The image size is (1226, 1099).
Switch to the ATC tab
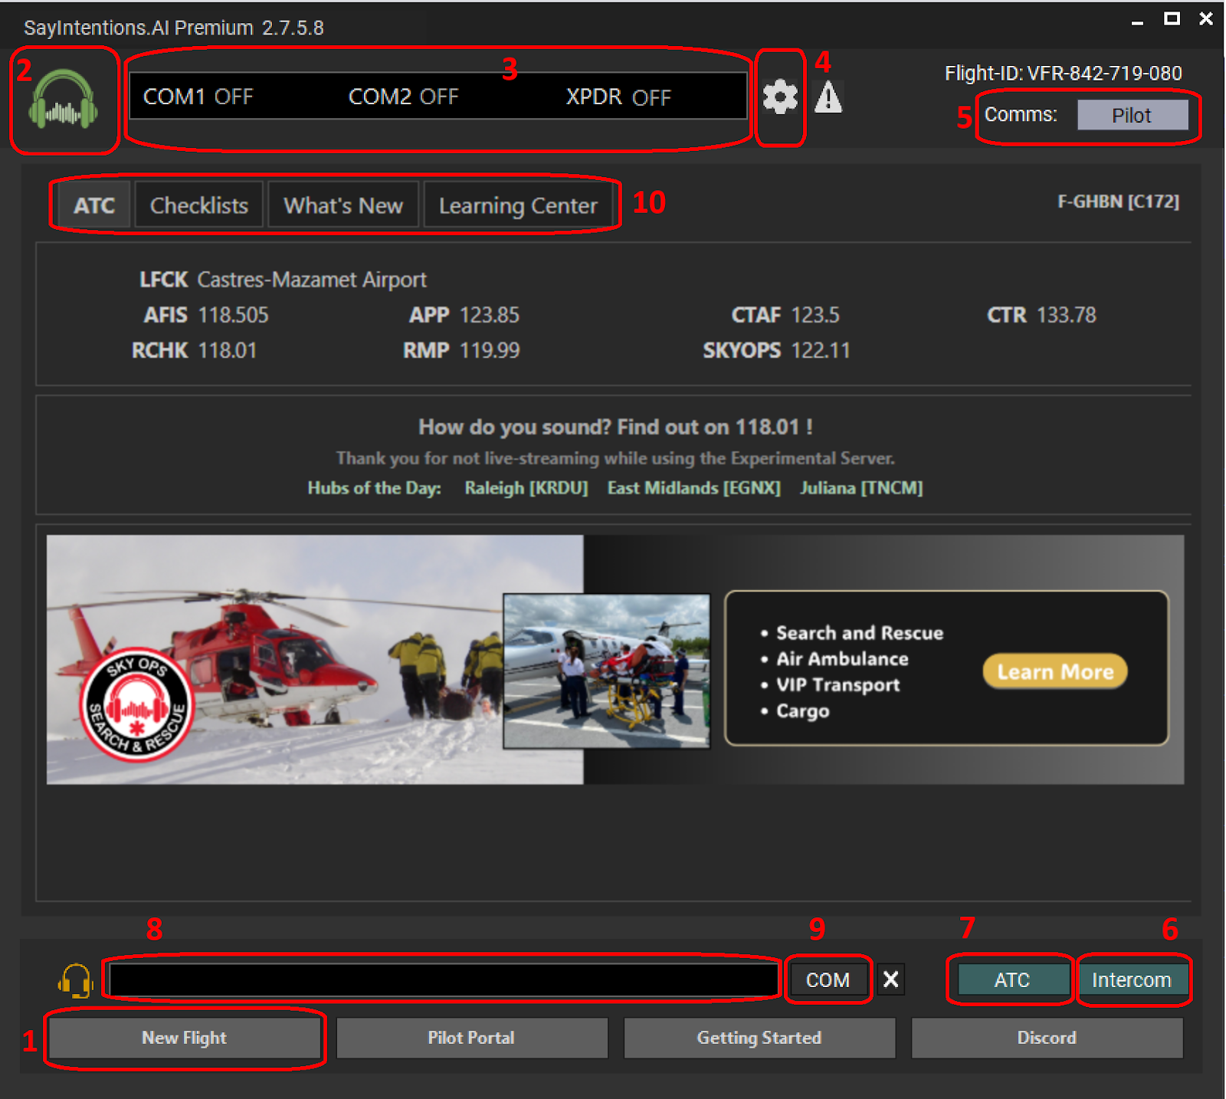coord(94,205)
